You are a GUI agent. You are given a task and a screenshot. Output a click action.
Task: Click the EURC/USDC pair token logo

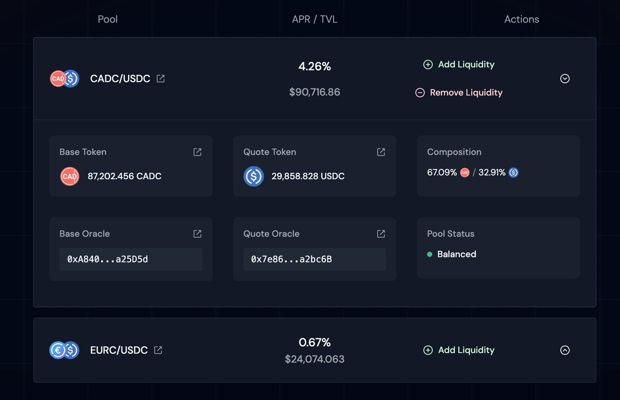tap(65, 350)
